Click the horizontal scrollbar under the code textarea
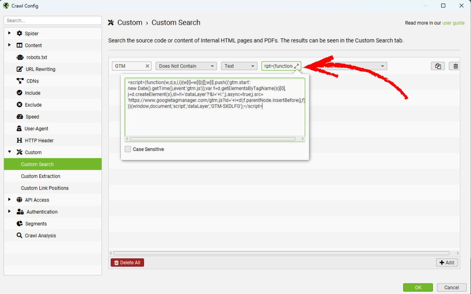This screenshot has width=471, height=294. tap(212, 139)
